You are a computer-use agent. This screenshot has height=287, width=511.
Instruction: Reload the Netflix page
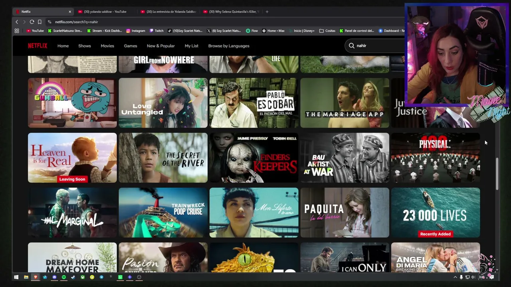click(x=32, y=22)
